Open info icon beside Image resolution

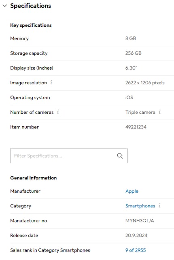(51, 82)
